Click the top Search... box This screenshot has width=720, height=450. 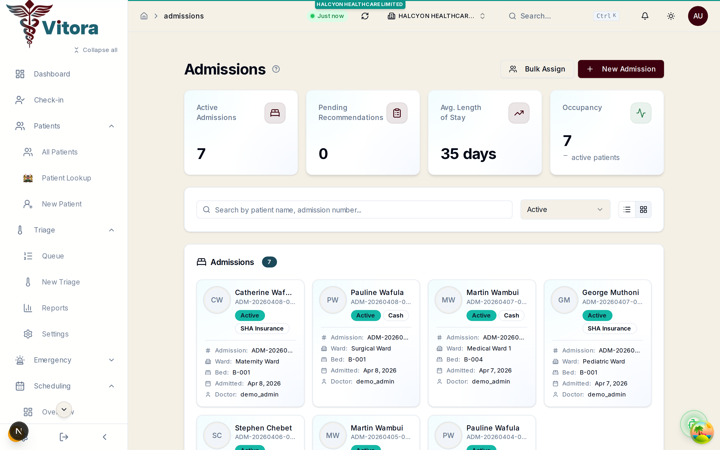coord(564,16)
